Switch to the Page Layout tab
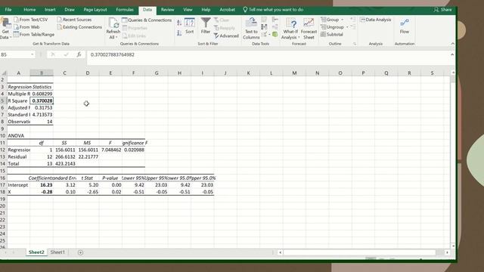 coord(95,10)
